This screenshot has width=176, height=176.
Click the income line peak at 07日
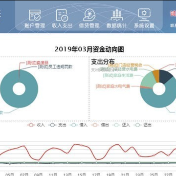[x=24, y=146]
